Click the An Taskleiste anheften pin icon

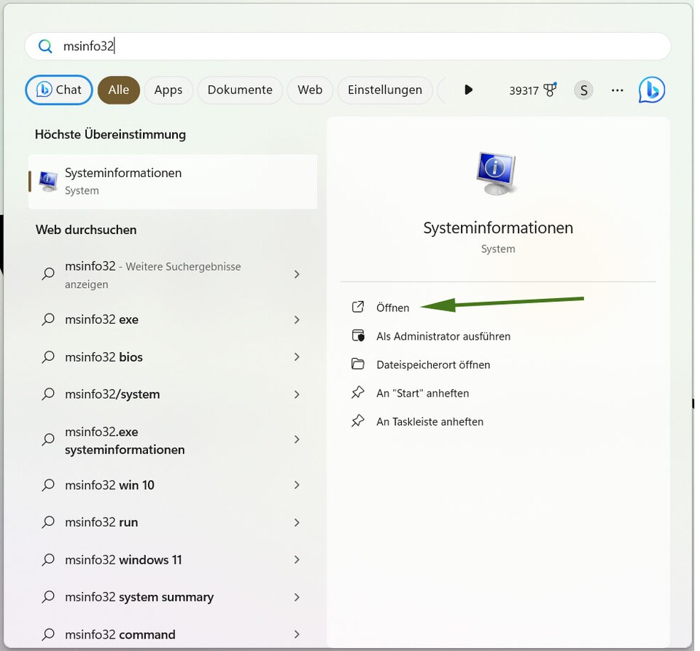[x=359, y=421]
